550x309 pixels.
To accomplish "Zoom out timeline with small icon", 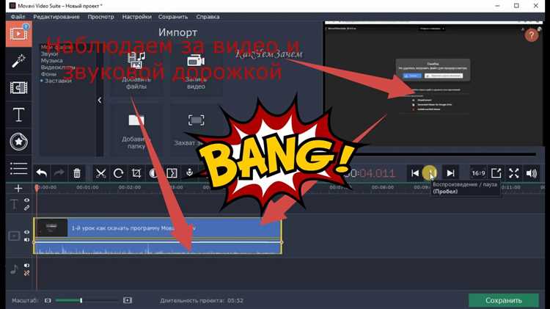I will point(48,301).
